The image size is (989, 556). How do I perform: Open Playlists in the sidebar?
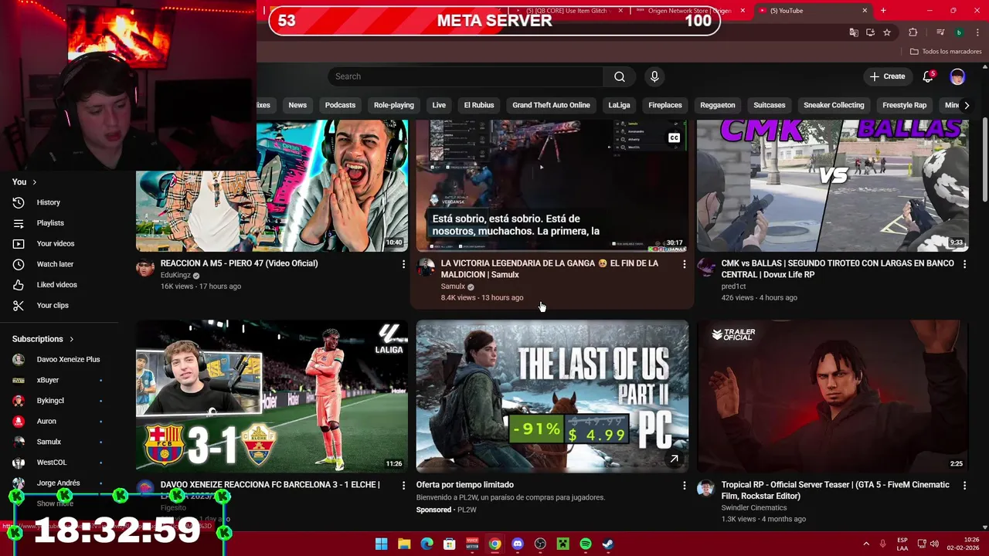(50, 223)
